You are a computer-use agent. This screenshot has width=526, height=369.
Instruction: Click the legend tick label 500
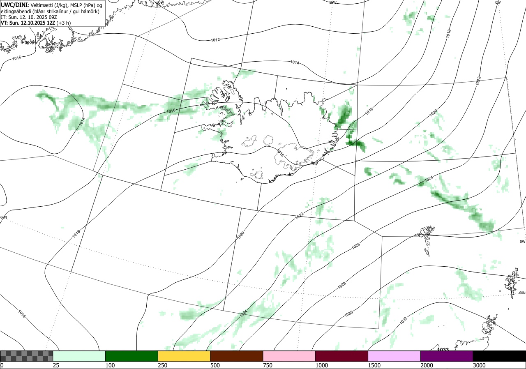[x=215, y=365]
